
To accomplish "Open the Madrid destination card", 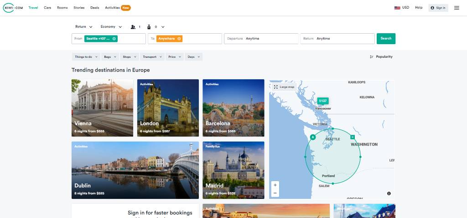I will (x=233, y=170).
